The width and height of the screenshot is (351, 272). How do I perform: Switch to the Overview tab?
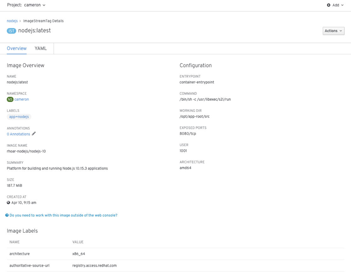click(17, 48)
